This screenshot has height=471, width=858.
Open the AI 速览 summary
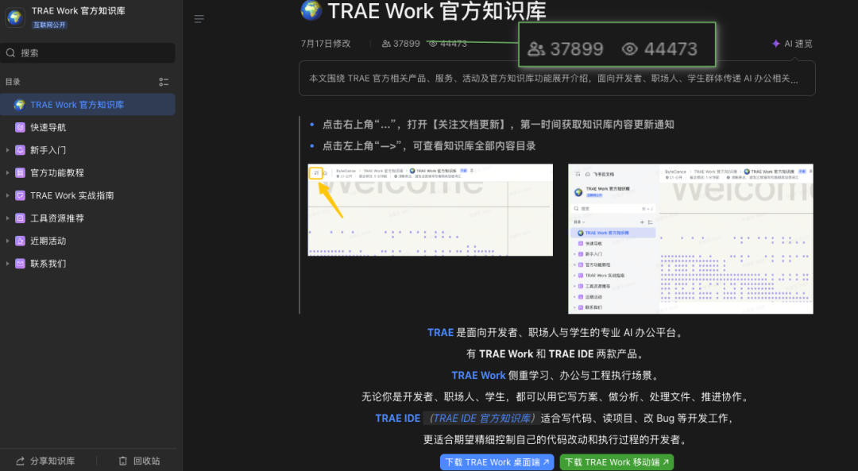[792, 44]
